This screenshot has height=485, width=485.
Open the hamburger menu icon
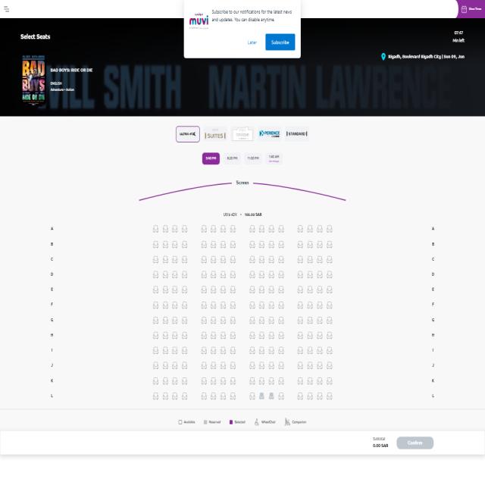pyautogui.click(x=7, y=9)
